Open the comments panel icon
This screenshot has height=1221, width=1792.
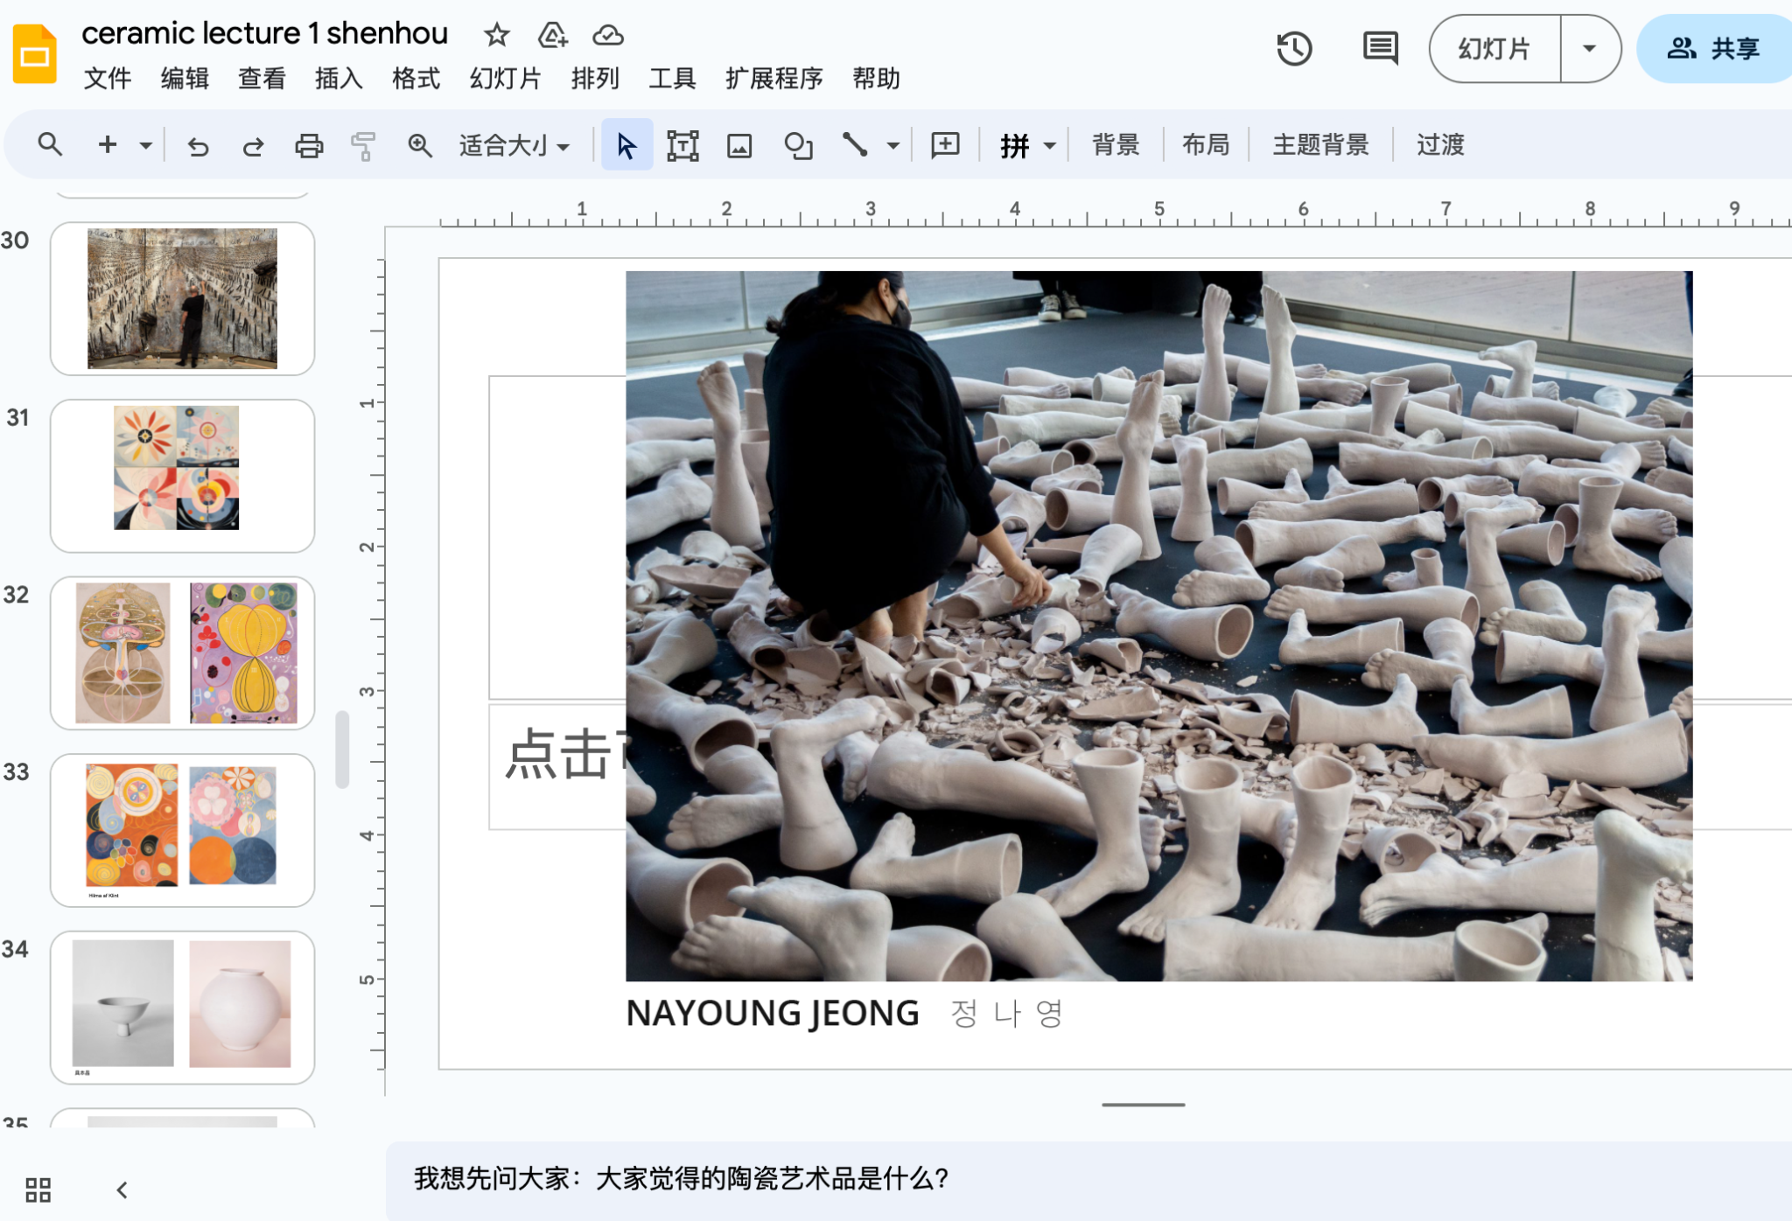point(1380,48)
